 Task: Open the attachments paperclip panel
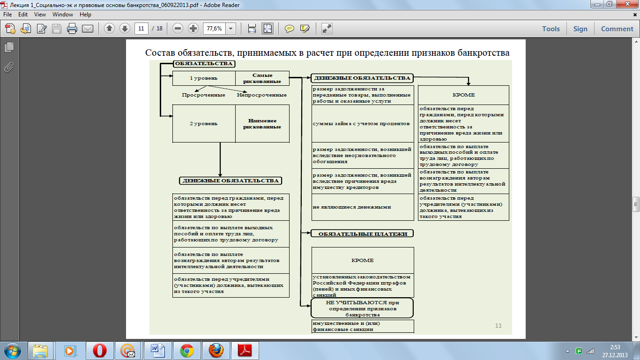click(9, 67)
